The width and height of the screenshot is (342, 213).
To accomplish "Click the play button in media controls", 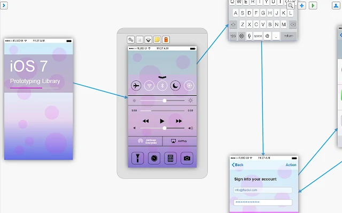I will click(162, 121).
